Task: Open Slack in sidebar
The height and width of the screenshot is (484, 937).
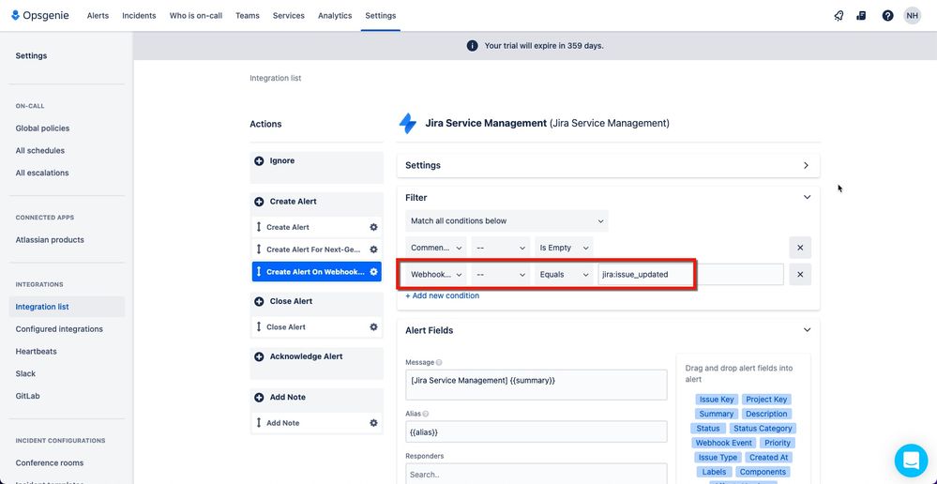Action: [x=25, y=373]
